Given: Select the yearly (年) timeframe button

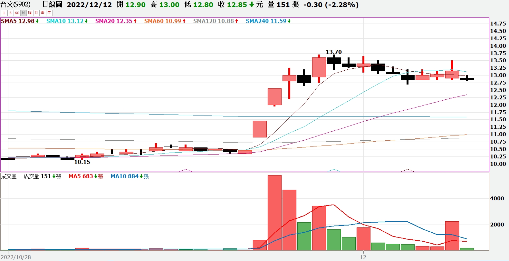Looking at the screenshot, I should pos(49,13).
